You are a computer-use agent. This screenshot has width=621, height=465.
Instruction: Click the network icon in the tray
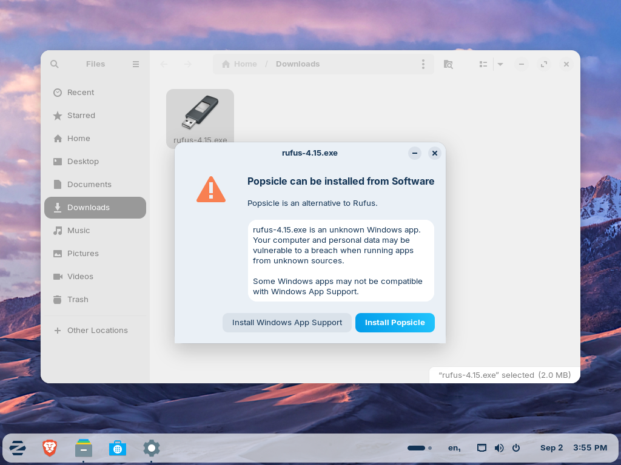pos(482,448)
